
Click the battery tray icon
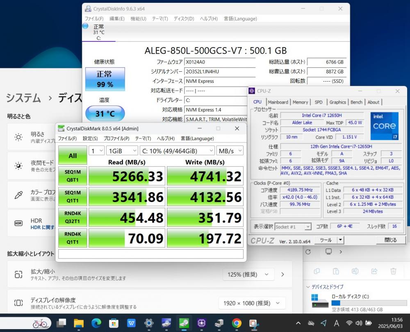click(369, 323)
